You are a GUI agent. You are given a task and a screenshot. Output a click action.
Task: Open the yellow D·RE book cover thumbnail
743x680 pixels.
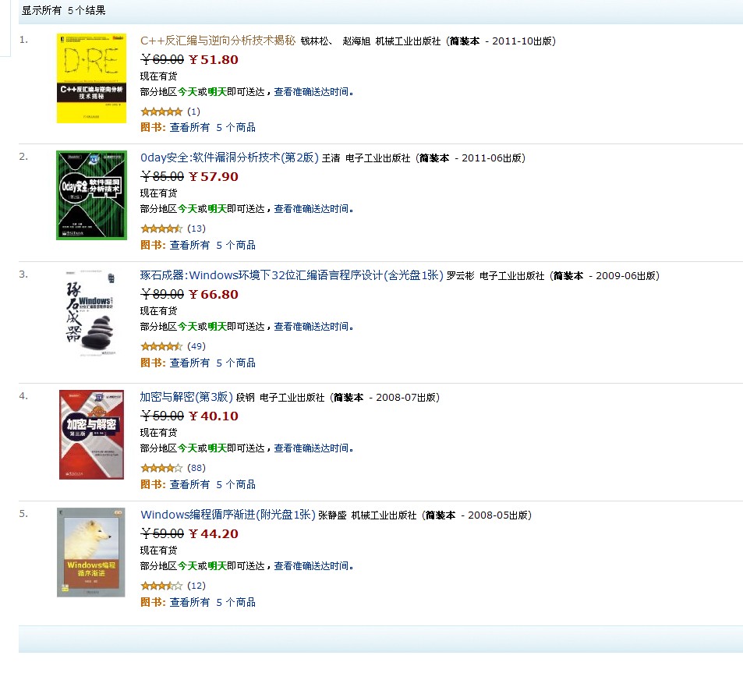click(91, 78)
